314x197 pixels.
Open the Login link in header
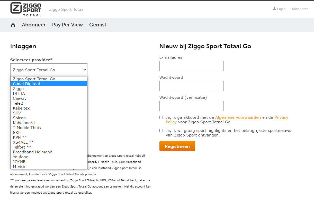point(281,9)
